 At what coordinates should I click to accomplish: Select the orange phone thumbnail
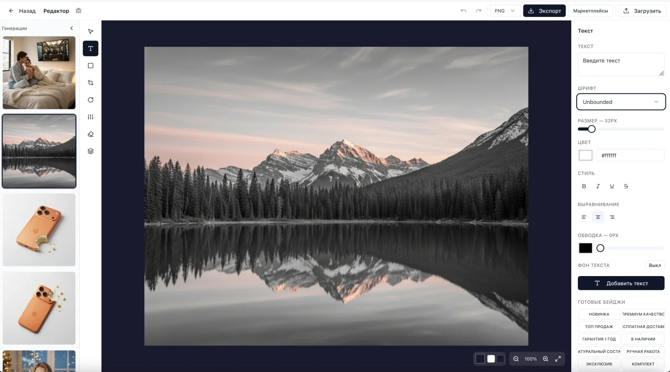(x=39, y=230)
